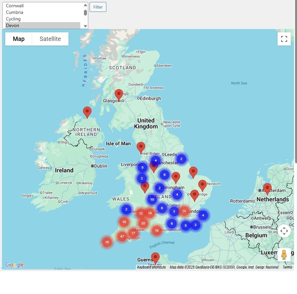This screenshot has height=294, width=297.
Task: Open the Terms link on the map
Action: pos(287,267)
